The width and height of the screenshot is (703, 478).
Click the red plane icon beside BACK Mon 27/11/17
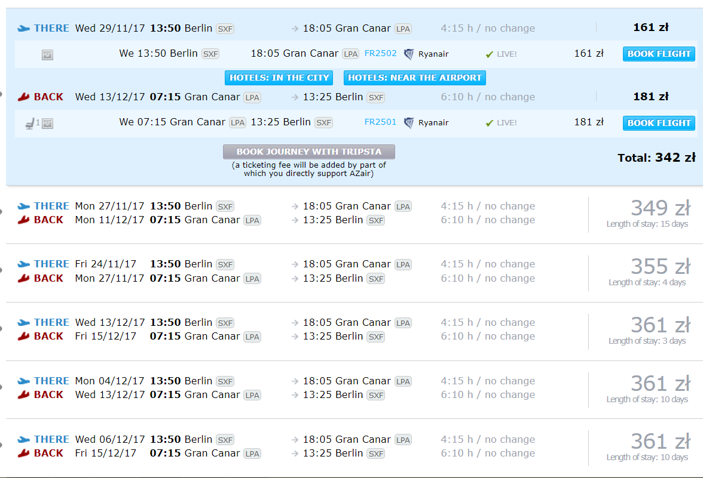23,278
